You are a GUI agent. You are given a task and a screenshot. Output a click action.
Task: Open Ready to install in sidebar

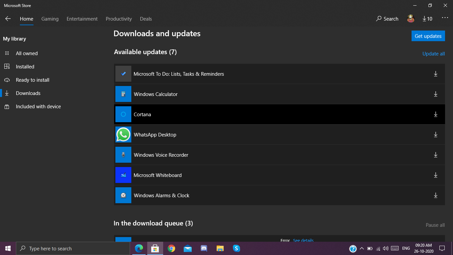(32, 80)
